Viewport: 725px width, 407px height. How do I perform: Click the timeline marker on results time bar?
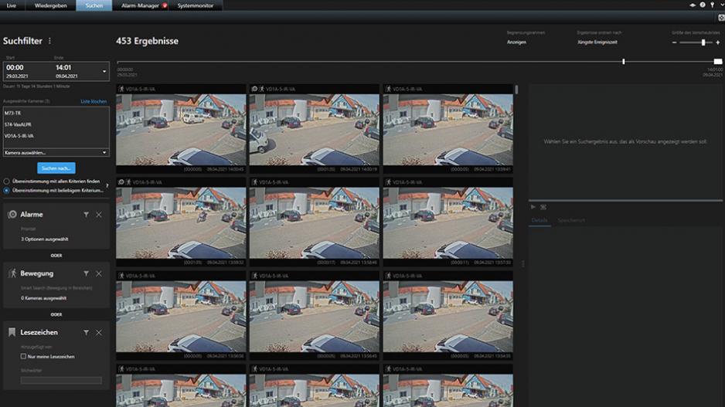tap(623, 62)
